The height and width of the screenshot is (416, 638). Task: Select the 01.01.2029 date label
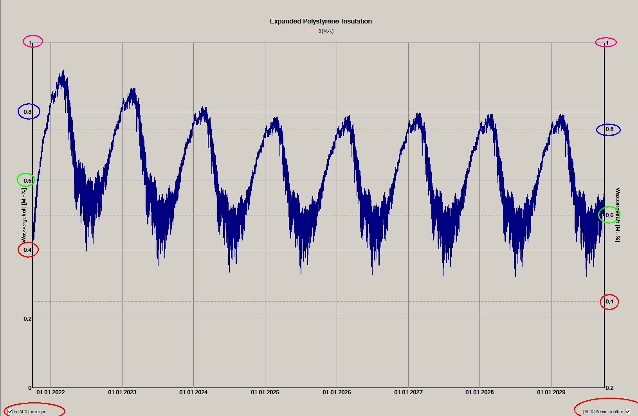point(551,392)
